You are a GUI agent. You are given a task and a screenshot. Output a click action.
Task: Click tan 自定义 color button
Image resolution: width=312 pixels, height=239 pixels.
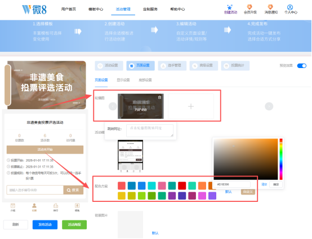pos(248,192)
